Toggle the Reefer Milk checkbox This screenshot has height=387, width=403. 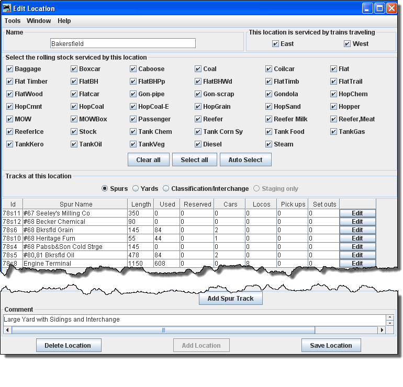(x=268, y=119)
